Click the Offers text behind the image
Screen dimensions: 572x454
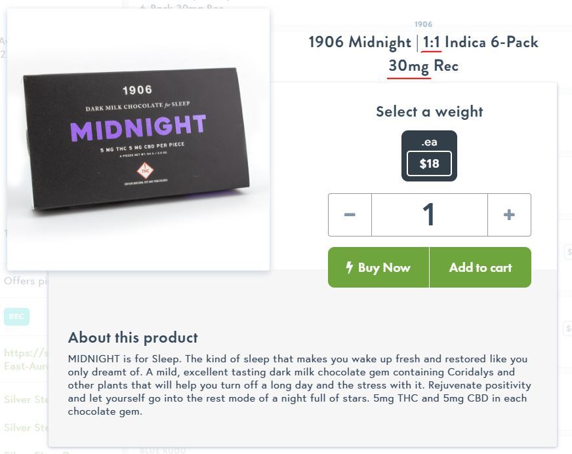click(26, 281)
